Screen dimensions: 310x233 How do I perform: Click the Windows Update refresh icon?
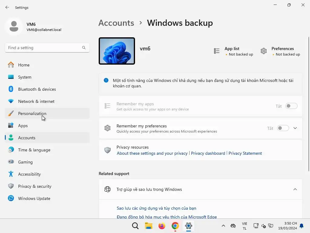click(11, 198)
